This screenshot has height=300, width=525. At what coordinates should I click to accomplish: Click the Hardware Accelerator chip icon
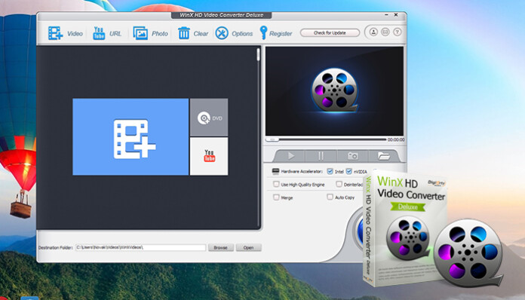[275, 171]
